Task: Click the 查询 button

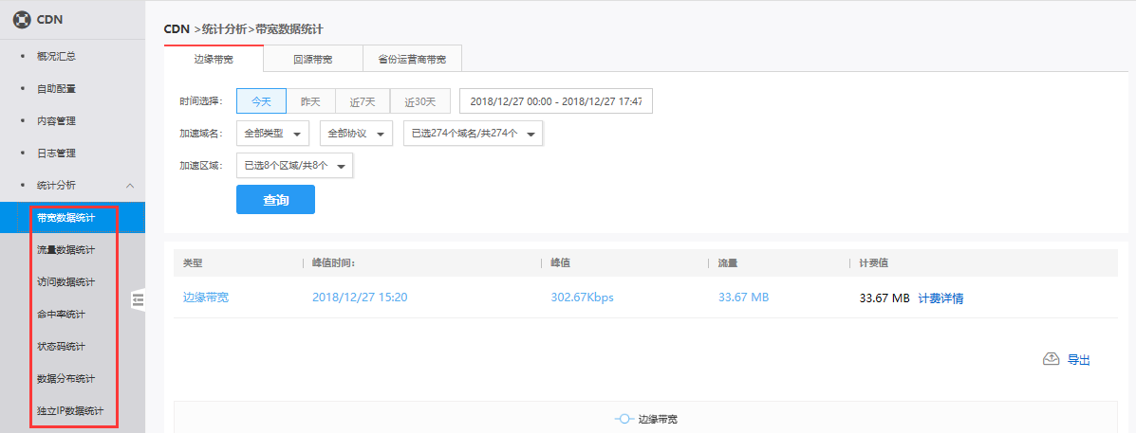Action: point(275,200)
